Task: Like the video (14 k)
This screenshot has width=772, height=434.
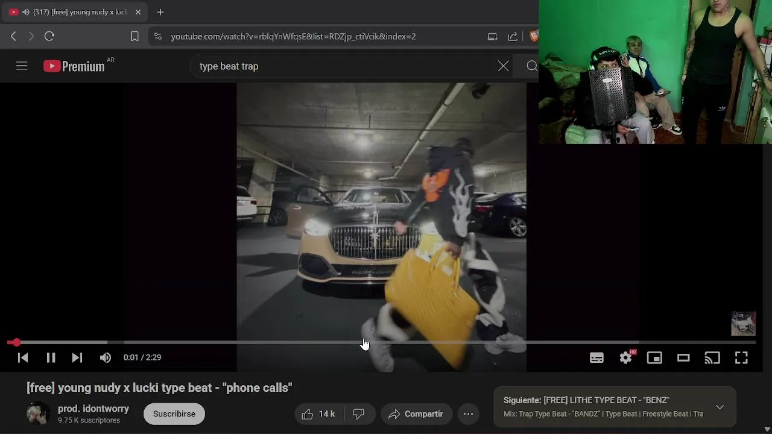Action: (x=319, y=414)
